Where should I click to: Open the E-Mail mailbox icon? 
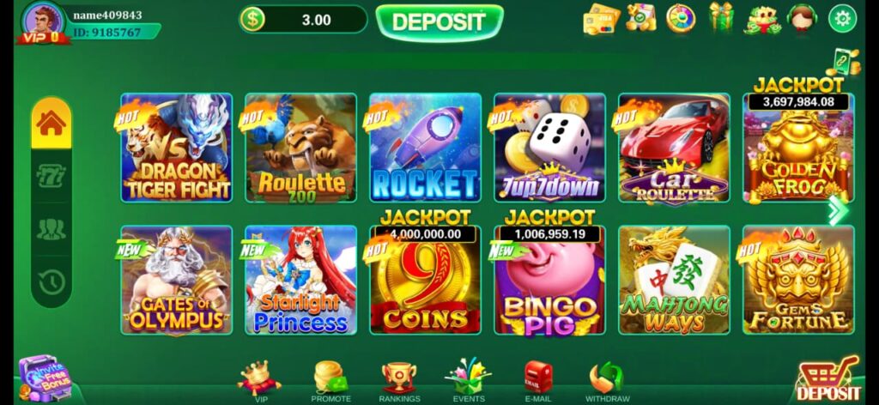pyautogui.click(x=537, y=376)
